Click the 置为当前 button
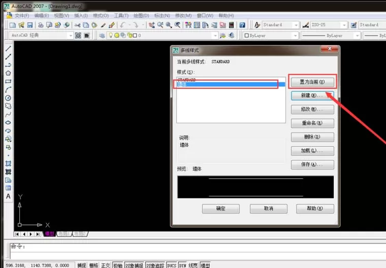This screenshot has width=386, height=268. [312, 82]
